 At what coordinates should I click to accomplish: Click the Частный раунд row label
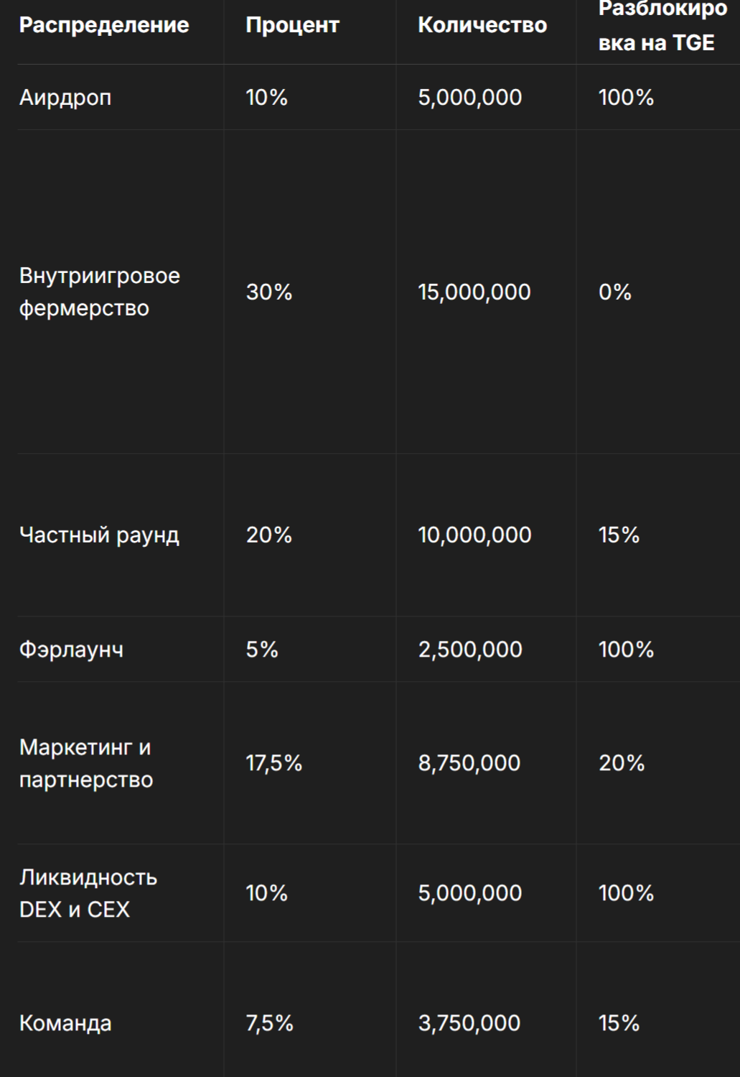pyautogui.click(x=99, y=535)
